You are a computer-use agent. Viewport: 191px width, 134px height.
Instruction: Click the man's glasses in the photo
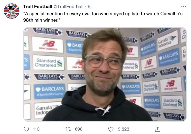pos(103,62)
